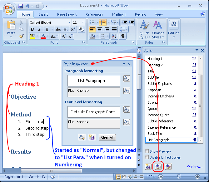The height and width of the screenshot is (182, 209).
Task: Toggle subscript formatting
Action: 65,29
